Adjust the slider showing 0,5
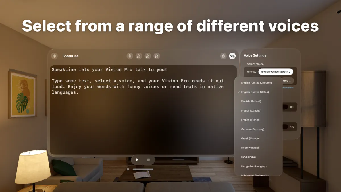This screenshot has width=341, height=192. (x=290, y=107)
